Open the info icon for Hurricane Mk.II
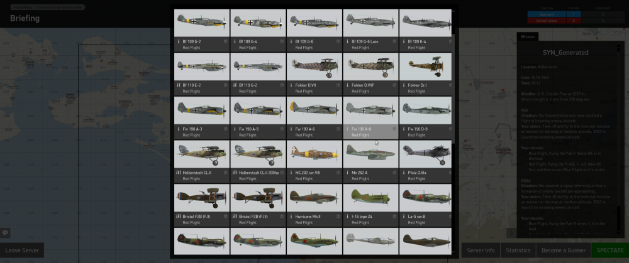The width and height of the screenshot is (629, 263). tap(338, 216)
